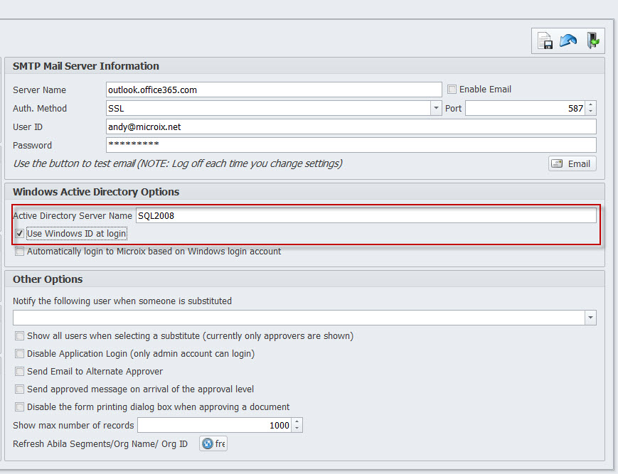Enable the Enable Email checkbox
The width and height of the screenshot is (618, 474).
[x=452, y=90]
